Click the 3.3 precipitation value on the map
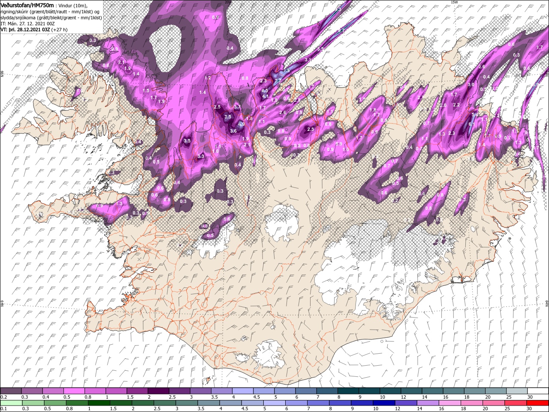The height and width of the screenshot is (412, 549). coord(201,157)
